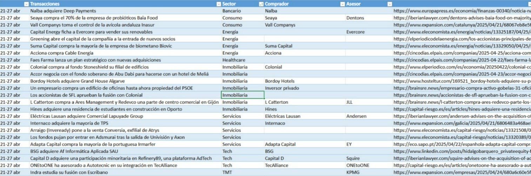531x176 pixels.
Task: Select the 'TMT' sector cell
Action: (243, 172)
